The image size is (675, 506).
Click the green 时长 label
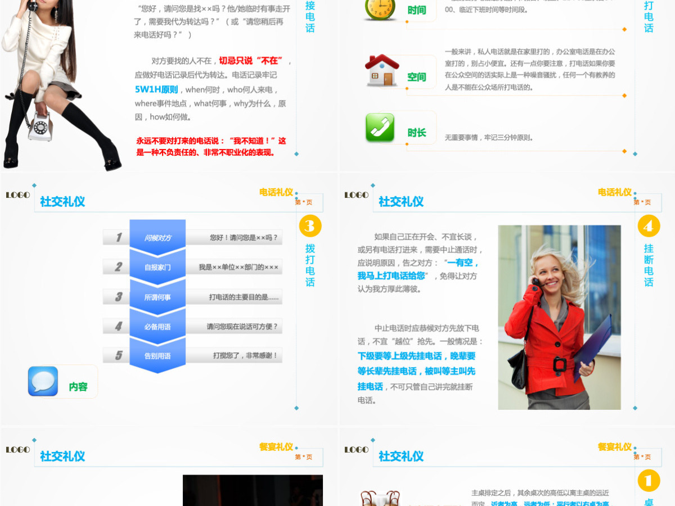[417, 133]
